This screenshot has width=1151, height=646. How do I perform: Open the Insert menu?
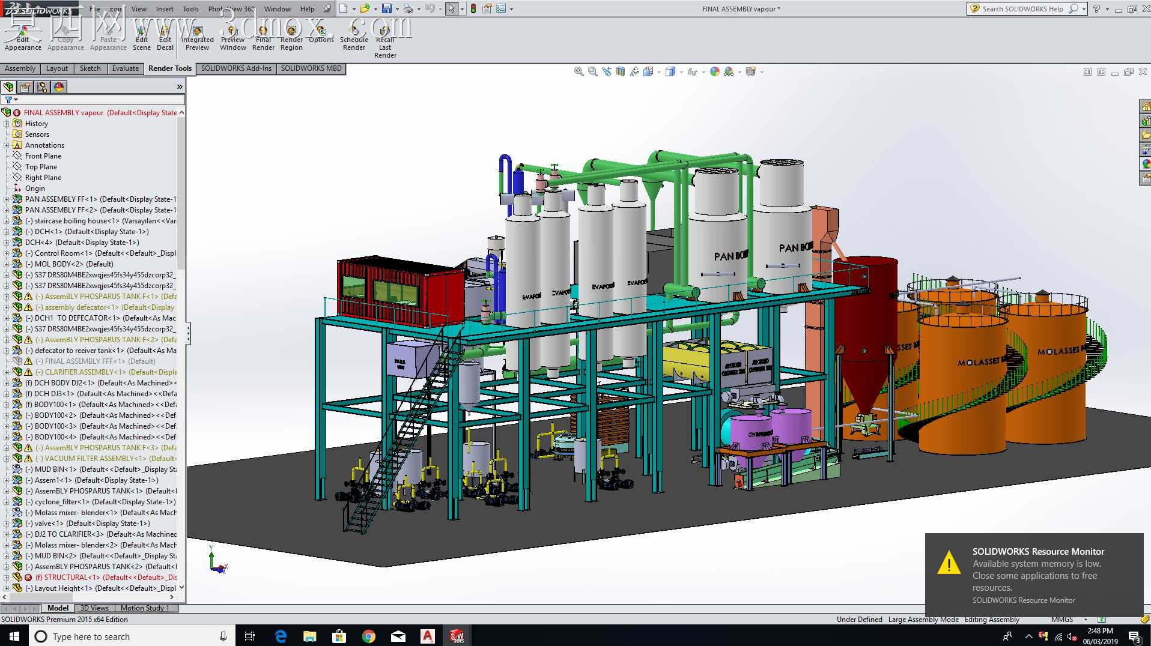(x=165, y=9)
